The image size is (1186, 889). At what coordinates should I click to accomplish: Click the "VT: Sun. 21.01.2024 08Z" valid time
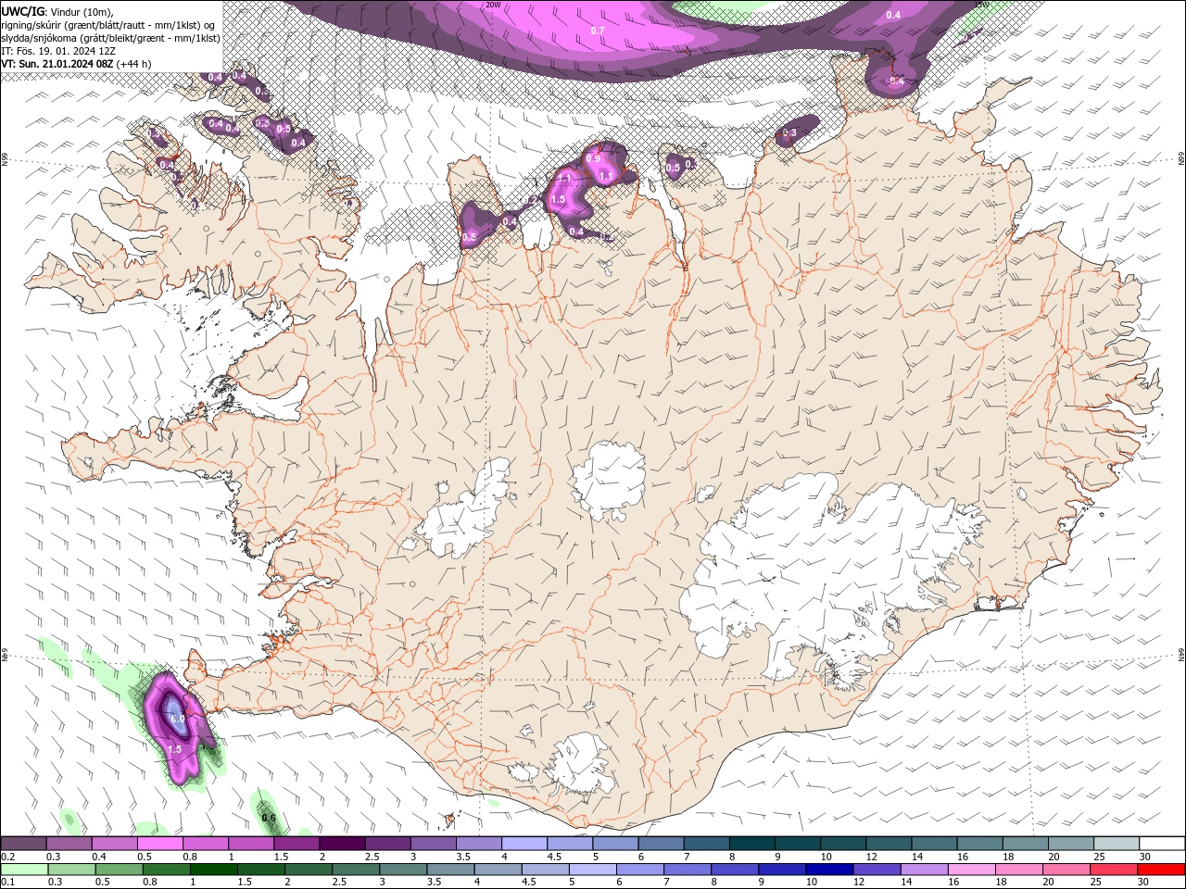57,64
